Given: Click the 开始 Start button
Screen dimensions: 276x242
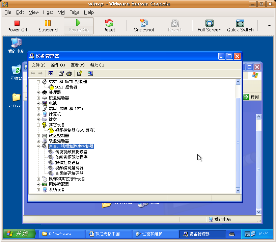Looking at the screenshot, I should tap(19, 234).
